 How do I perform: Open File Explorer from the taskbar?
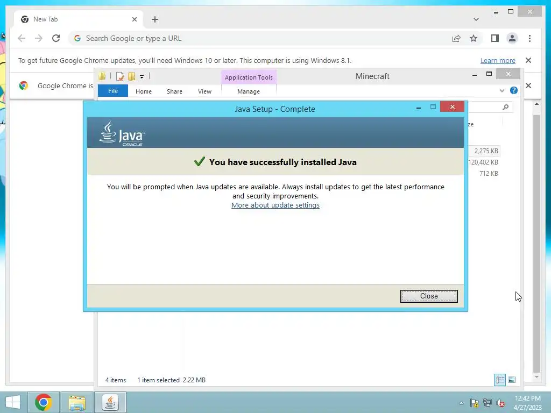[x=77, y=402]
